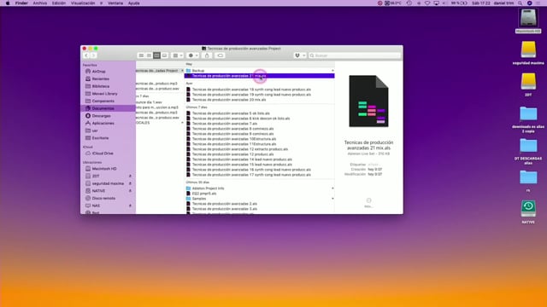Open Spotlight search in the menu bar
This screenshot has height=307, width=547.
(521, 3)
